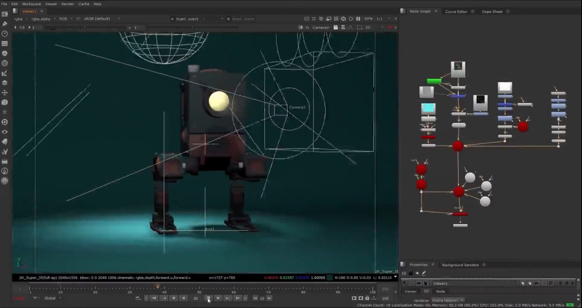
Task: Toggle the timeline lock icon
Action: click(367, 298)
